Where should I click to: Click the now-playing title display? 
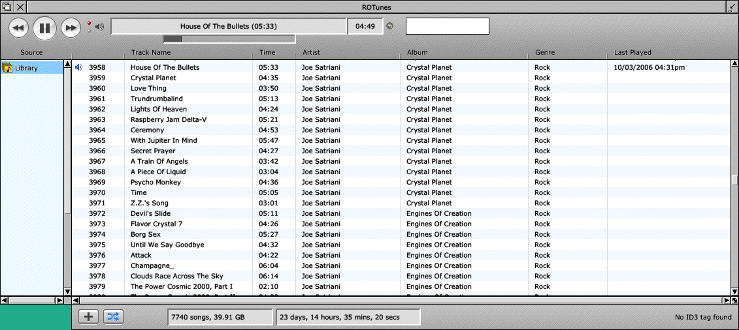pyautogui.click(x=229, y=26)
